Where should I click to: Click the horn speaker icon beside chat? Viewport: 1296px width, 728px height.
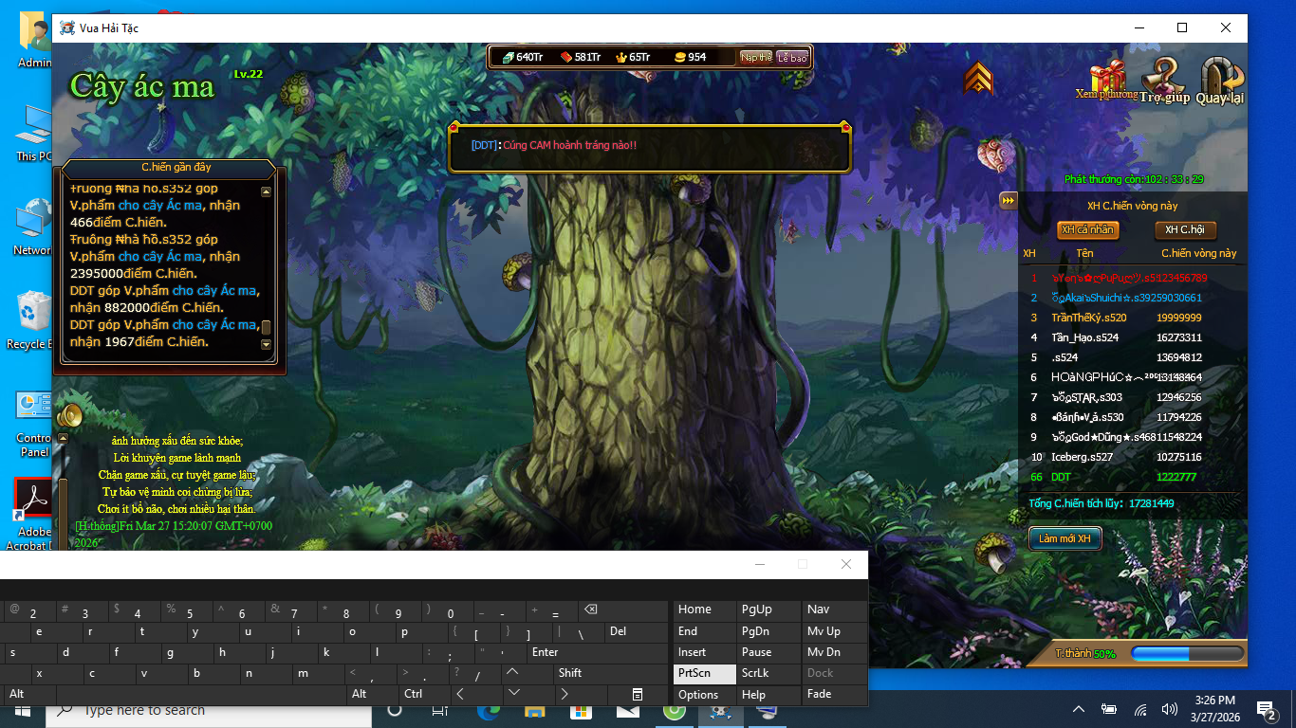69,415
